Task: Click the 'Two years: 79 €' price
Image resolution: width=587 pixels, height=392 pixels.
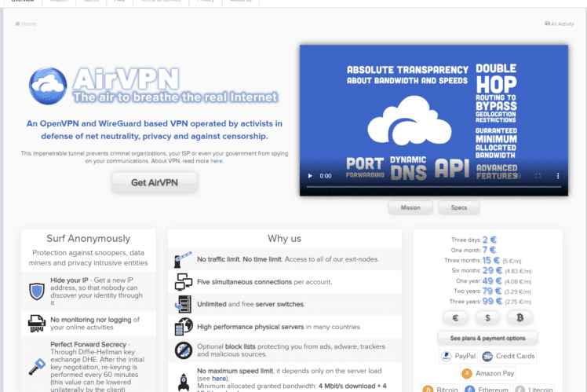Action: tap(492, 291)
